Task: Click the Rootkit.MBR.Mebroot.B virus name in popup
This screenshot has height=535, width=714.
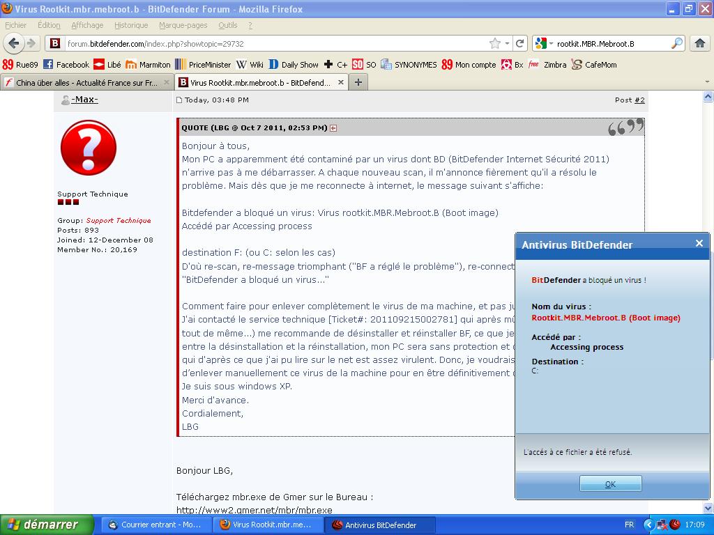Action: click(x=606, y=318)
